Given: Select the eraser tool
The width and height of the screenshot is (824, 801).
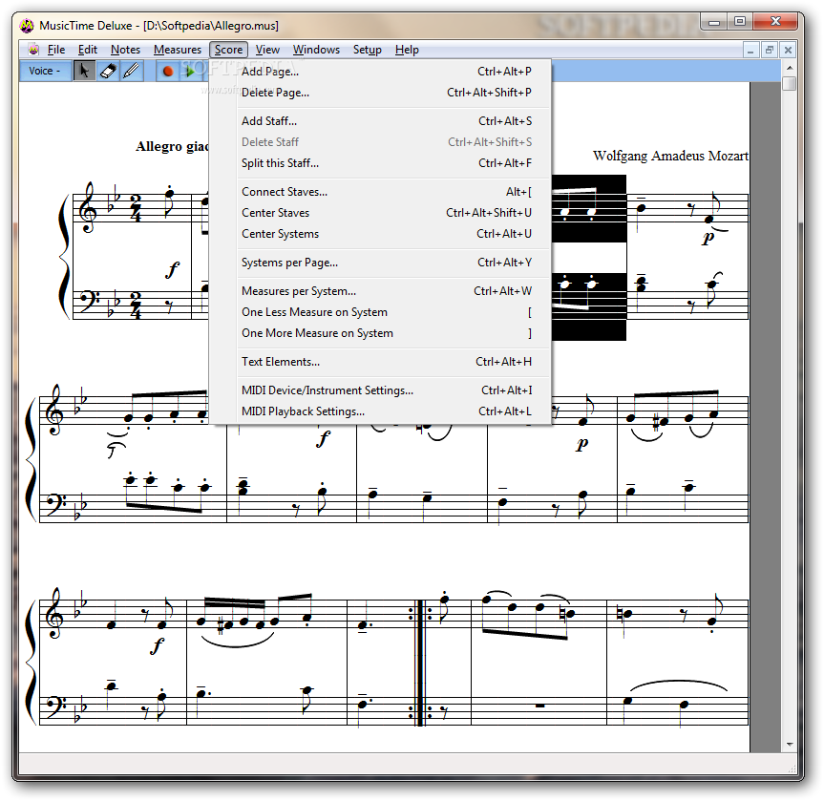Looking at the screenshot, I should (x=108, y=71).
